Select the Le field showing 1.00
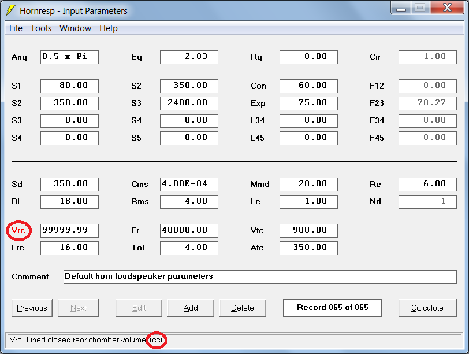469x354 pixels. (x=308, y=201)
